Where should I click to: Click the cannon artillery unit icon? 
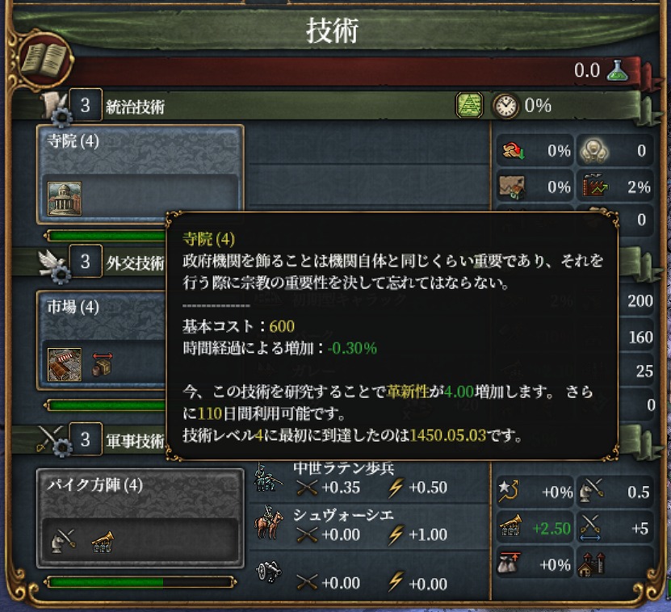coord(270,572)
